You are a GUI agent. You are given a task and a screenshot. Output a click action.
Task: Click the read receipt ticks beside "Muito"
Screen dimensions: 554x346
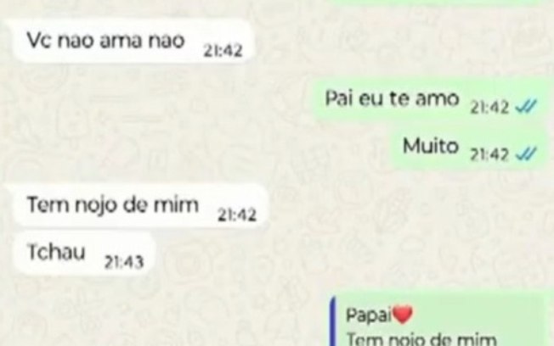point(526,154)
